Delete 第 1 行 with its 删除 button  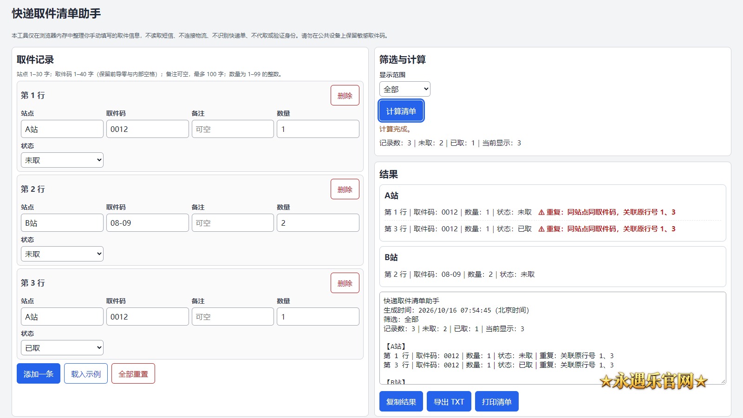point(345,96)
